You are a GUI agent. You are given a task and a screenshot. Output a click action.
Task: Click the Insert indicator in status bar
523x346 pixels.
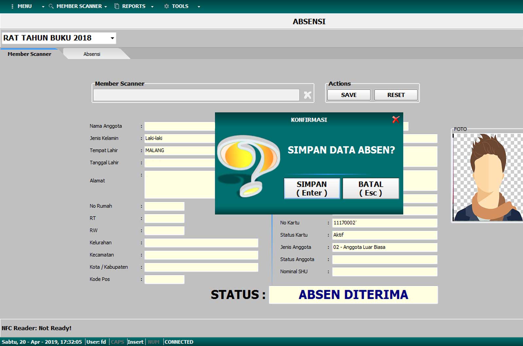click(x=135, y=342)
